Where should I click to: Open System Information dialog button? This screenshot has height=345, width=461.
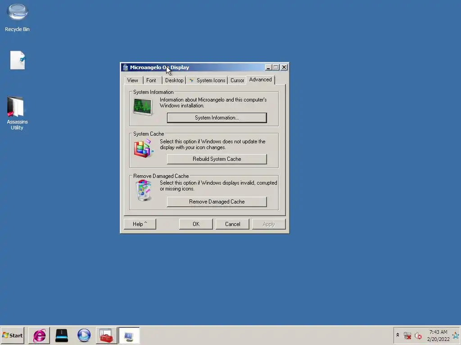coord(217,118)
